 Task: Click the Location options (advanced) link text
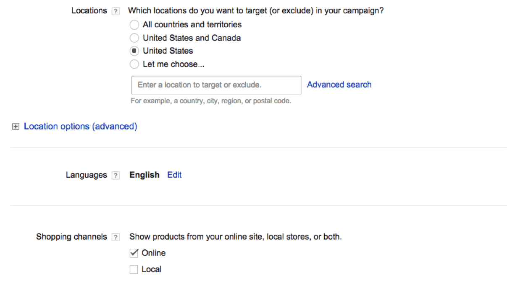[x=80, y=127]
